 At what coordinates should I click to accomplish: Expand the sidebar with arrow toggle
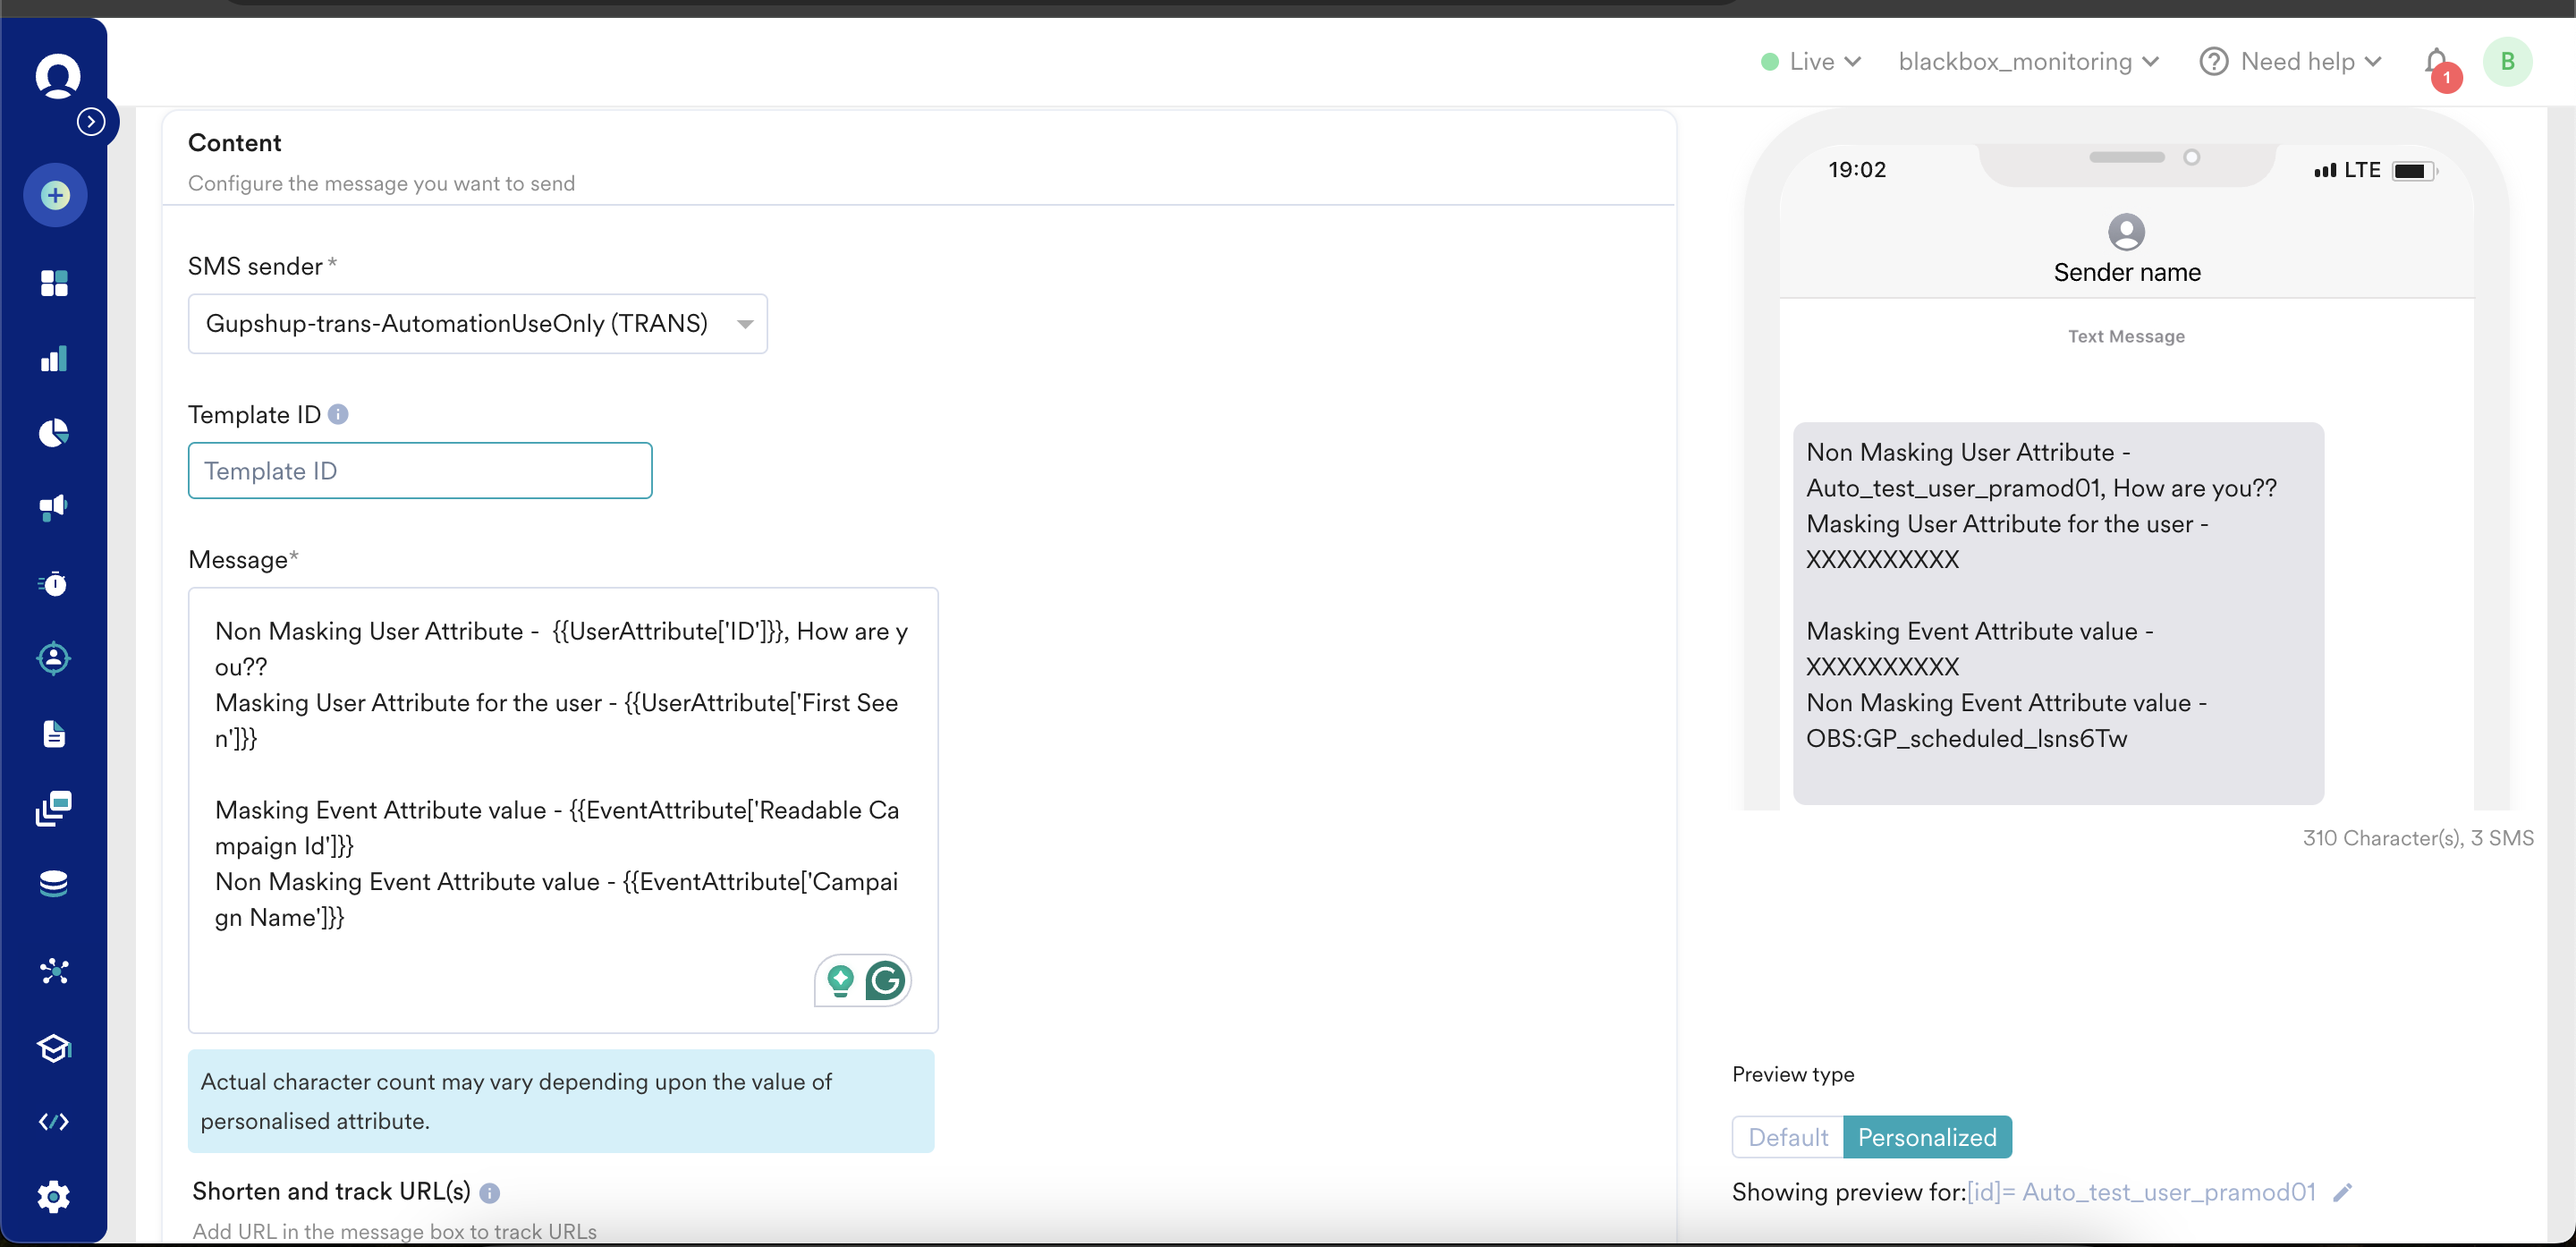[x=91, y=122]
